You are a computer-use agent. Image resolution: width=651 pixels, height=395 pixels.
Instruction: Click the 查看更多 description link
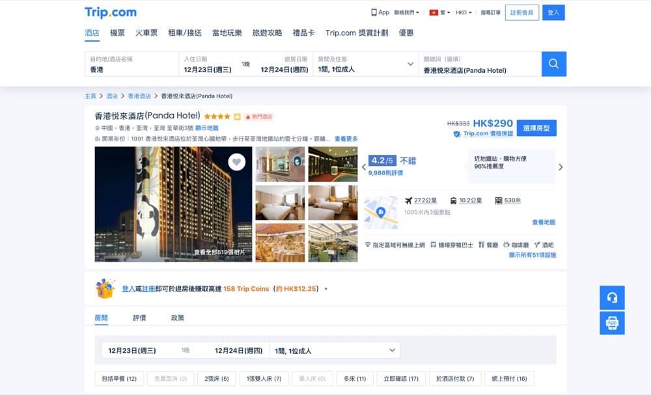[346, 139]
